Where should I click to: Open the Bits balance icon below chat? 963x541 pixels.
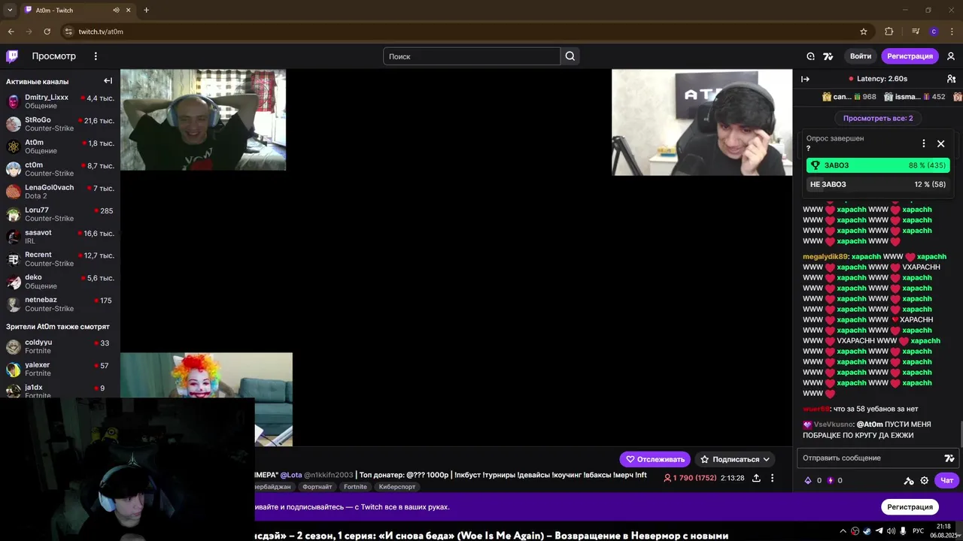(808, 481)
